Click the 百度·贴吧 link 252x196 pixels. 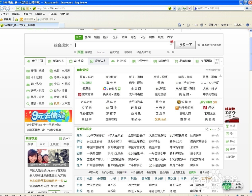[86, 77]
